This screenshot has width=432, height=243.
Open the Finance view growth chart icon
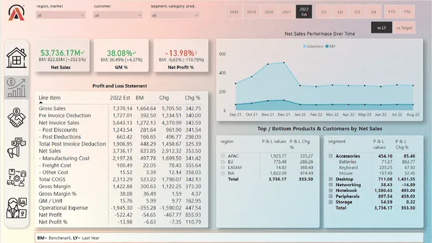17,88
